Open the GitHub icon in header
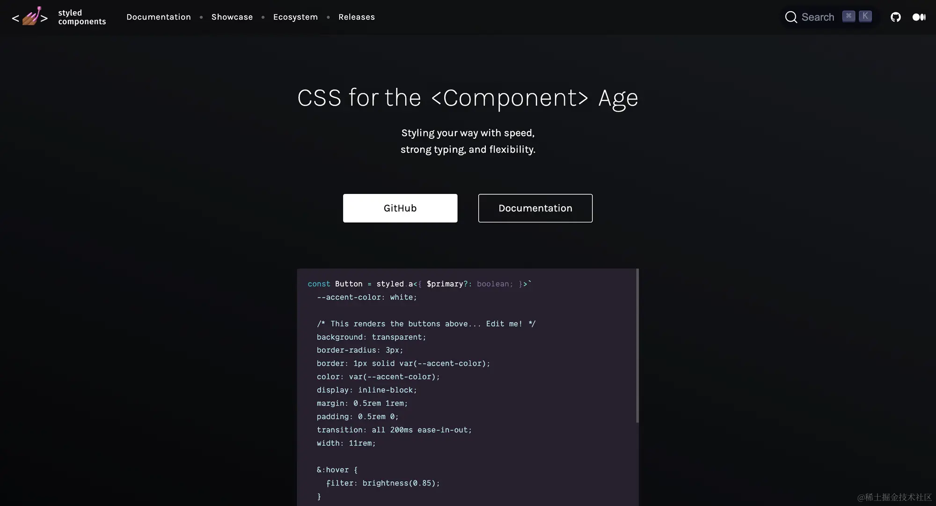This screenshot has width=936, height=506. [895, 17]
